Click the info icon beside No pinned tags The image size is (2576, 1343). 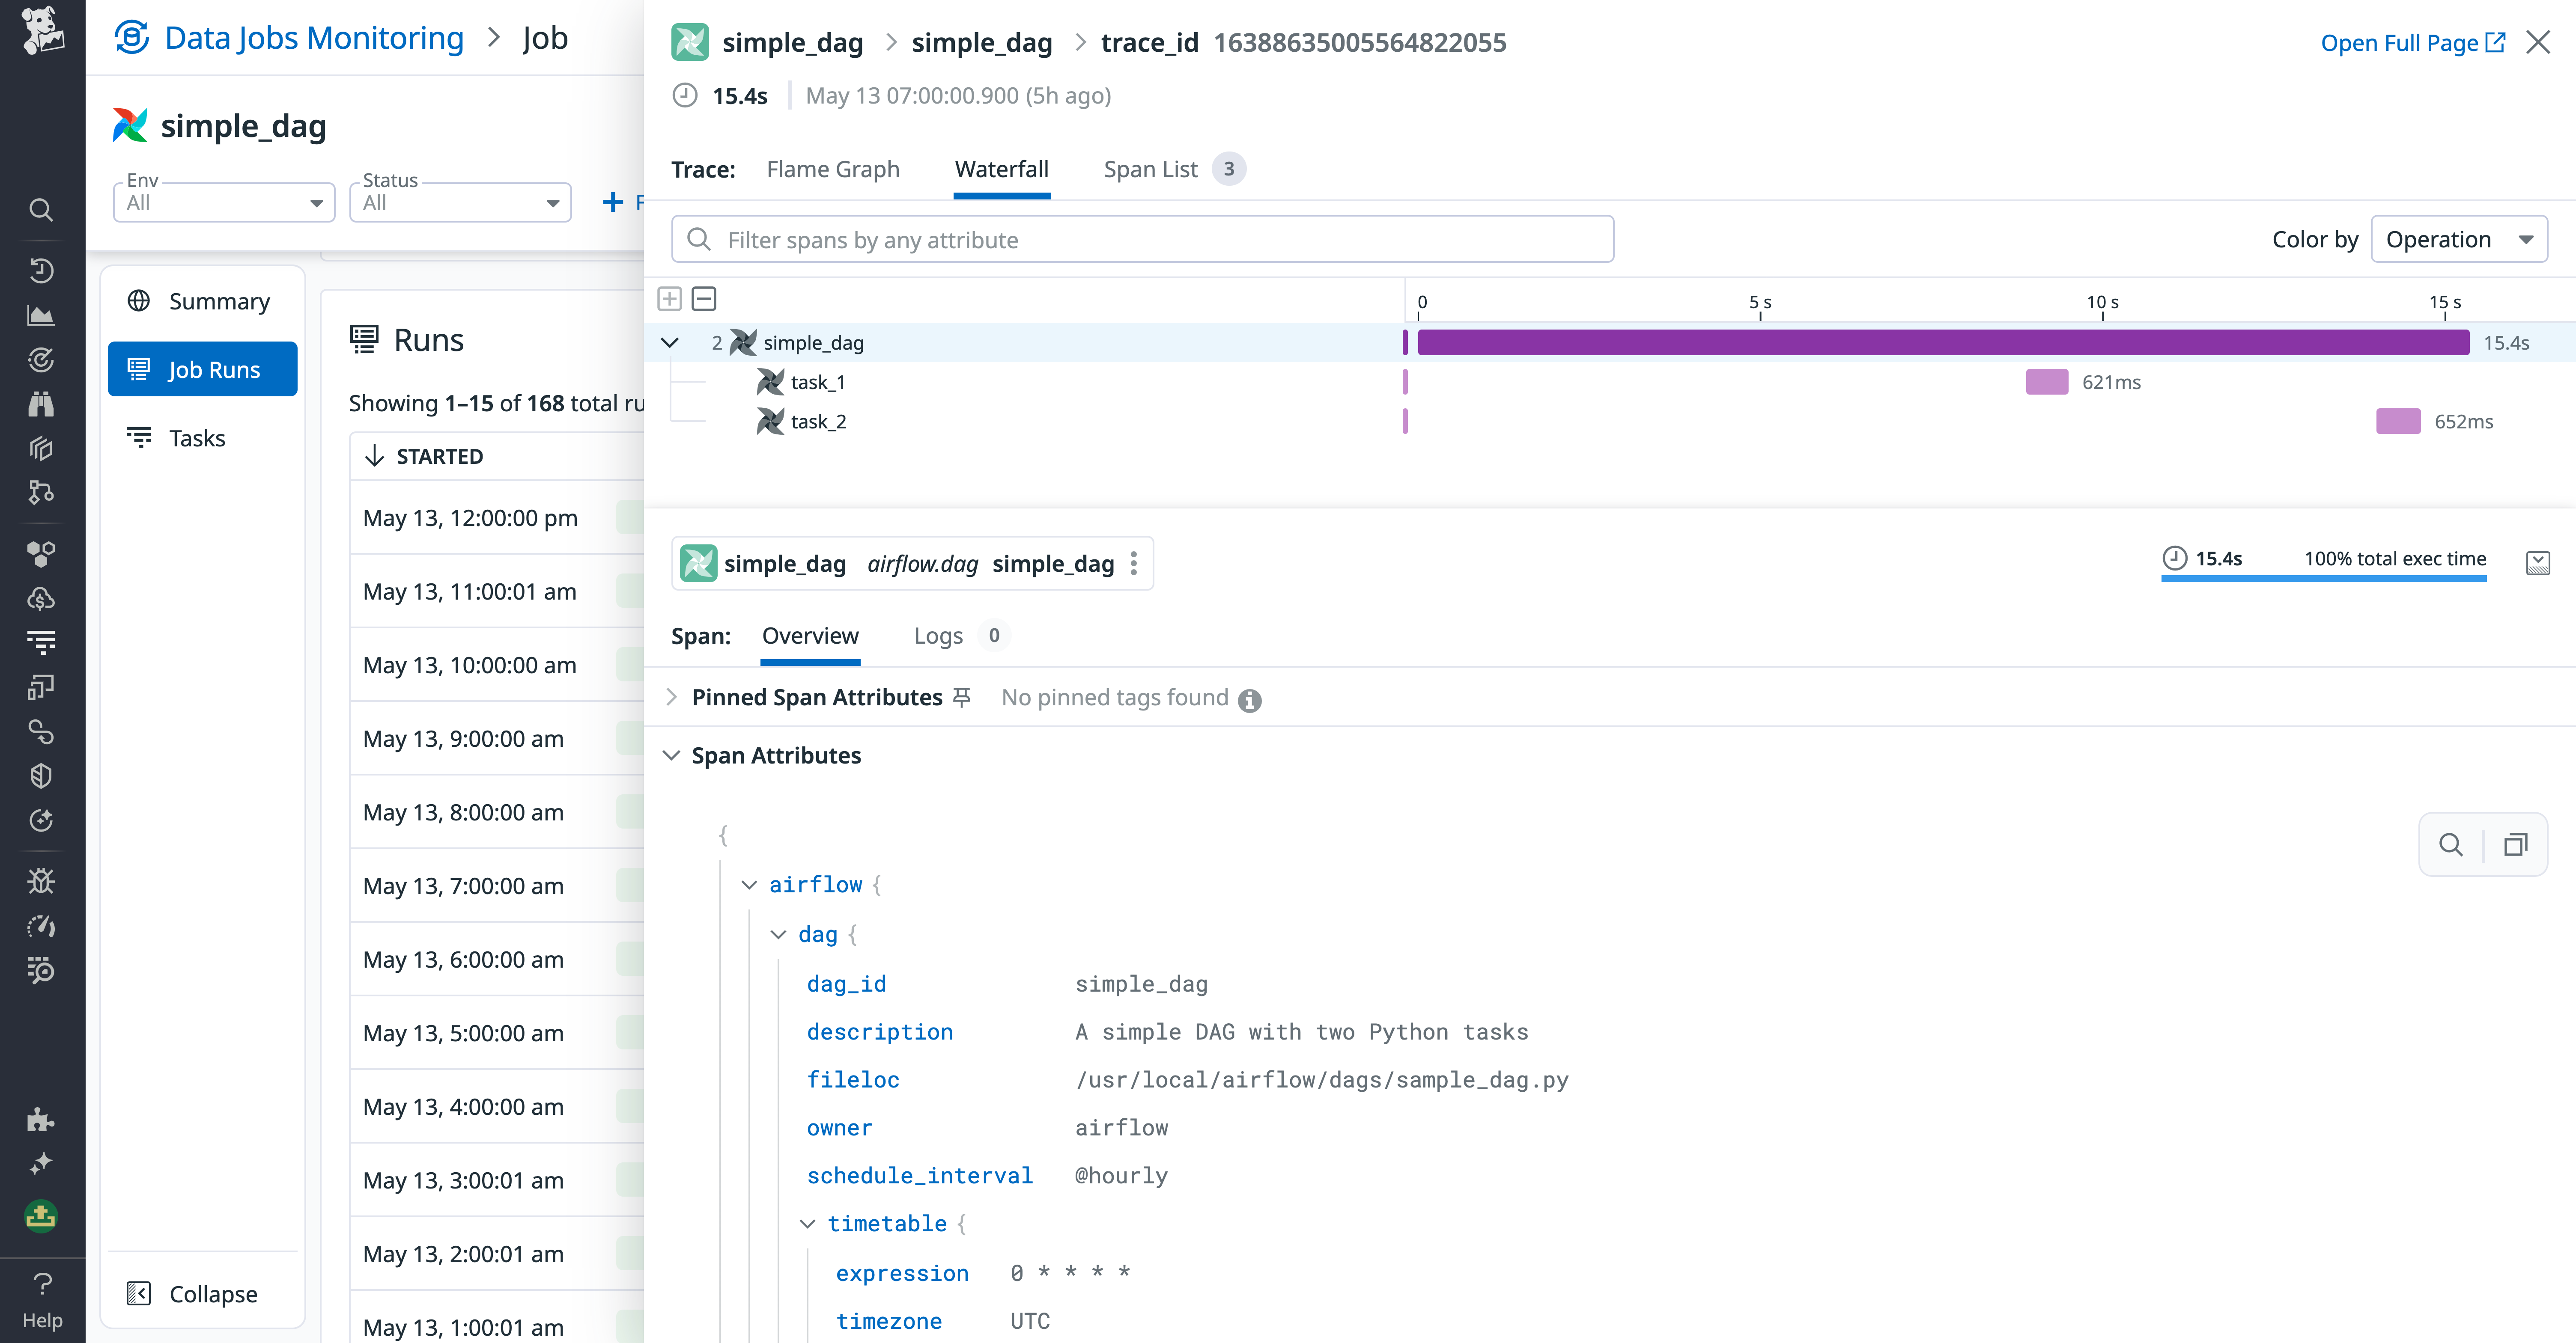pyautogui.click(x=1249, y=701)
